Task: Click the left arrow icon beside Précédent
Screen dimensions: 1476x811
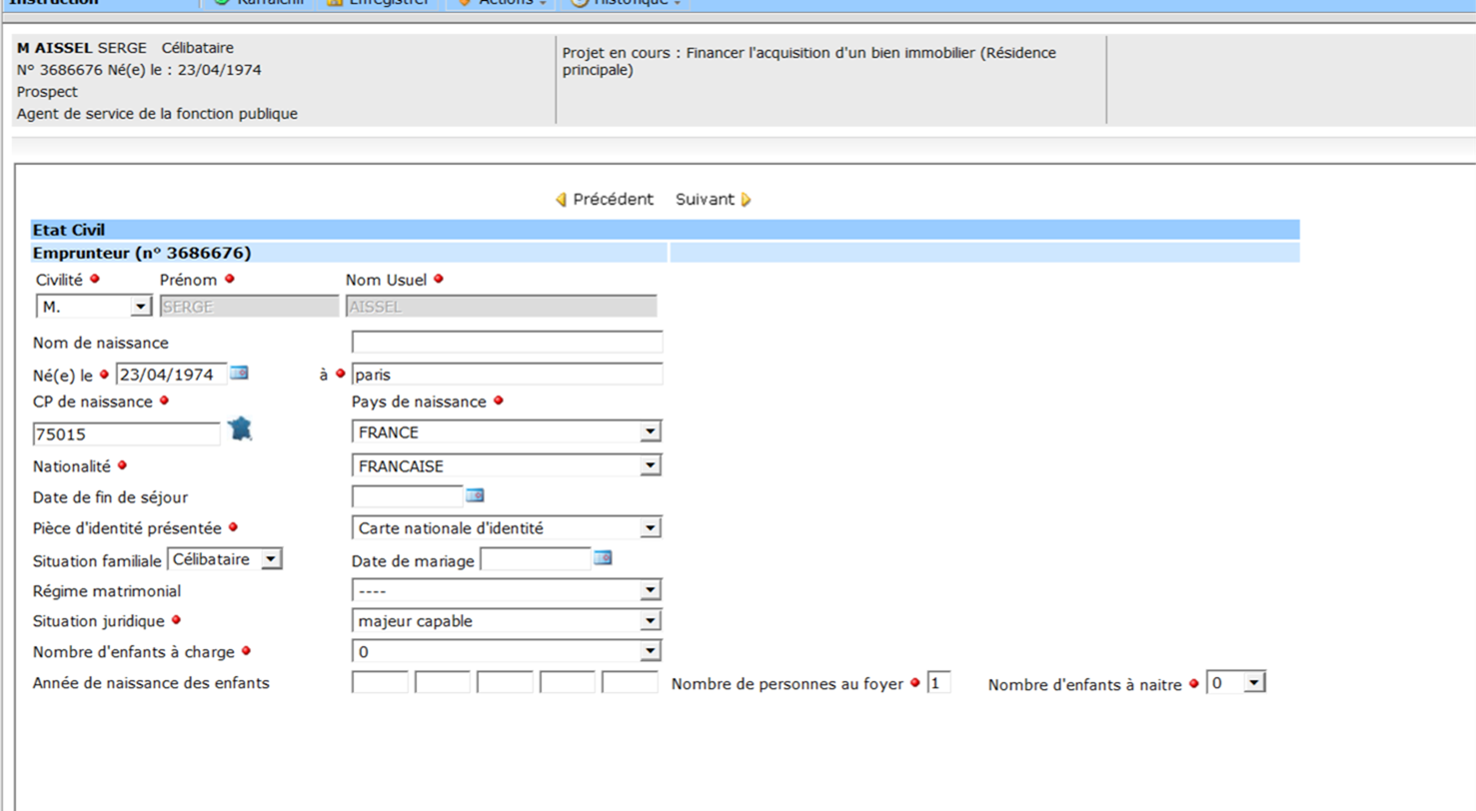Action: (x=561, y=200)
